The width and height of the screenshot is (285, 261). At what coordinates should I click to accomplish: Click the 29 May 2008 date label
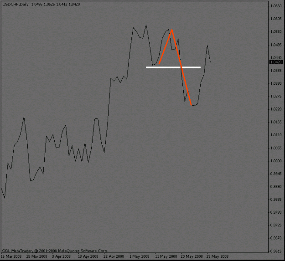(218, 256)
